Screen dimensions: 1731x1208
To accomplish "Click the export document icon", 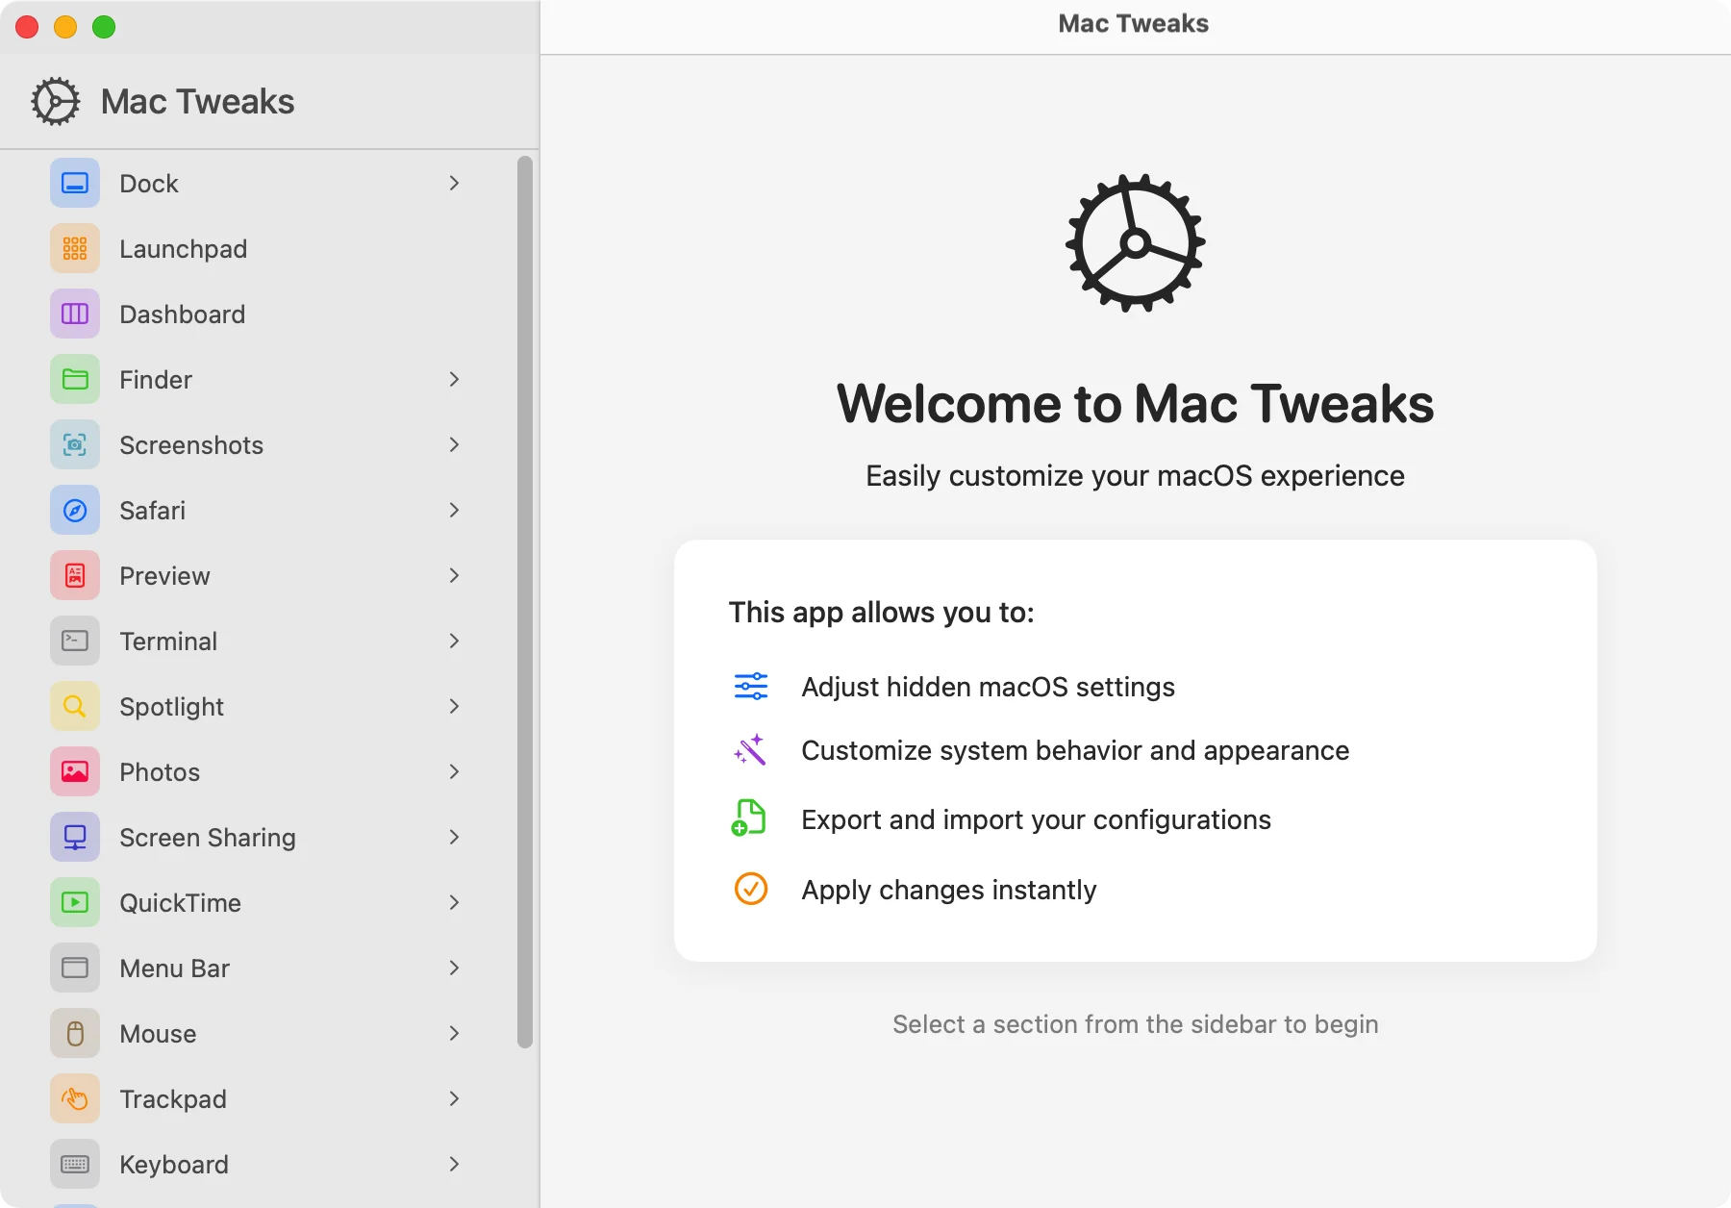I will (748, 818).
